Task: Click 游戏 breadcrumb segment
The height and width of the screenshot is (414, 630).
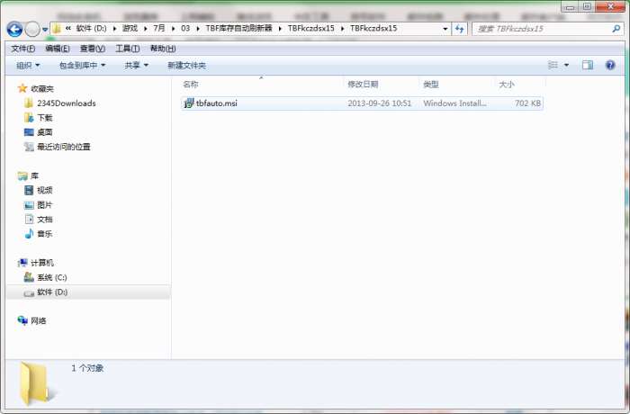Action: (x=130, y=28)
